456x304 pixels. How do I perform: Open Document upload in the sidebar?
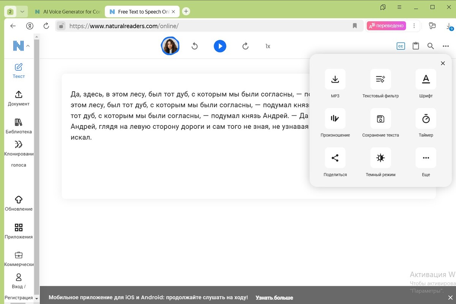[19, 98]
